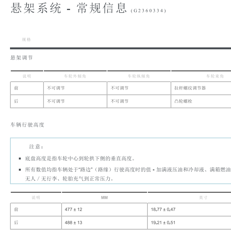The width and height of the screenshot is (231, 230).
Task: Select the 车辆行驶高度 section heading
Action: pos(27,125)
